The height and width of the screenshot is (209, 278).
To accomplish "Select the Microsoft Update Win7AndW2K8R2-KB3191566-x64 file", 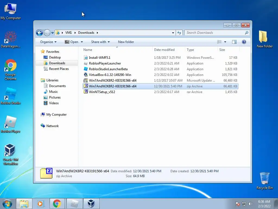I will [x=160, y=81].
